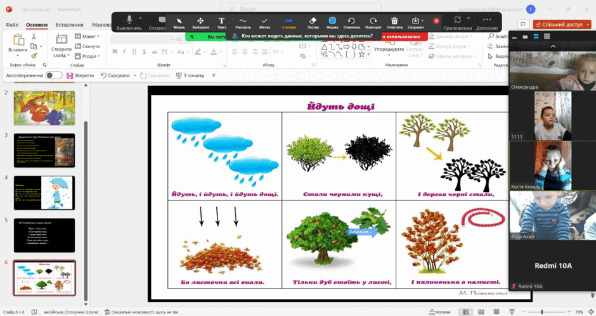Toggle Normal view button in status bar
This screenshot has height=316, width=596.
465,312
